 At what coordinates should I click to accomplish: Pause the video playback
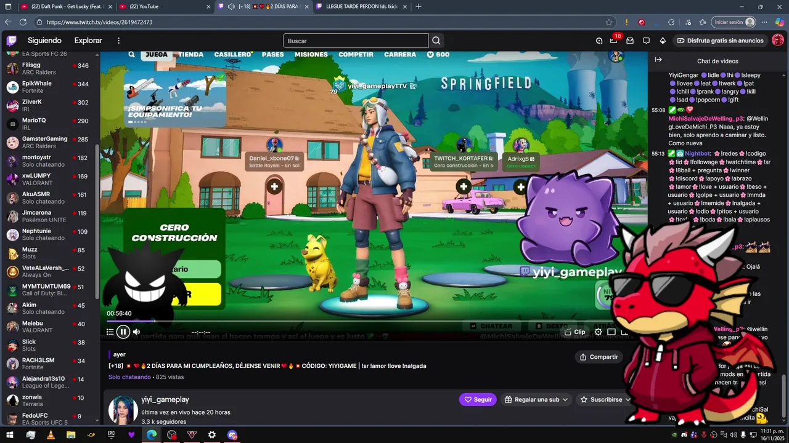click(123, 332)
